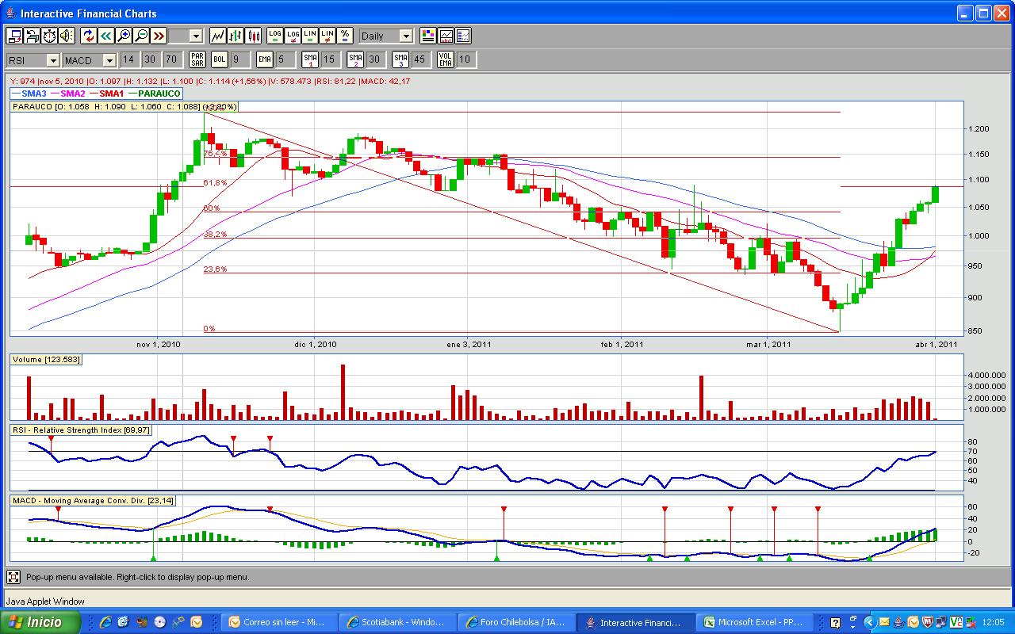Click the SMA 2 period field showing 30
Viewport: 1015px width, 634px height.
point(374,59)
